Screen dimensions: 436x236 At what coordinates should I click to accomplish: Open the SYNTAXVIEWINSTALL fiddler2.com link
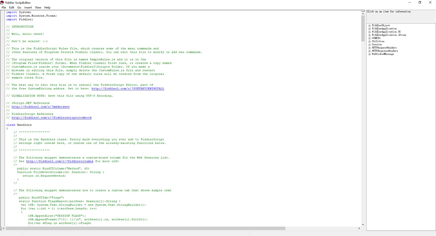point(128,89)
